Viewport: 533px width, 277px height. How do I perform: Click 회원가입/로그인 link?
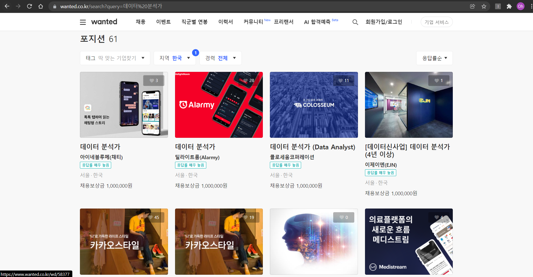(384, 22)
